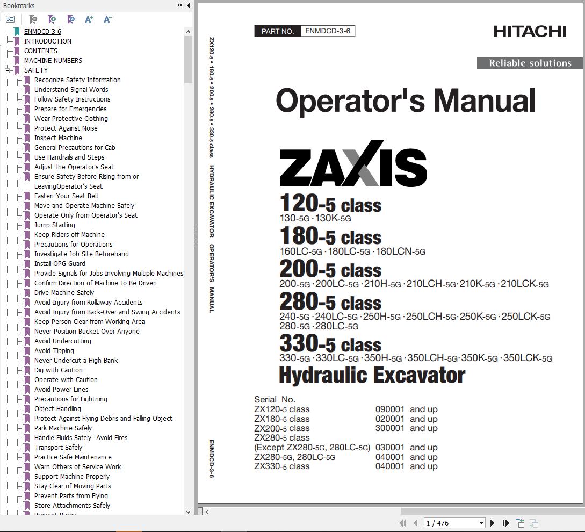Open the ENMDCD-3-6 root bookmark
The height and width of the screenshot is (532, 585).
tap(42, 31)
